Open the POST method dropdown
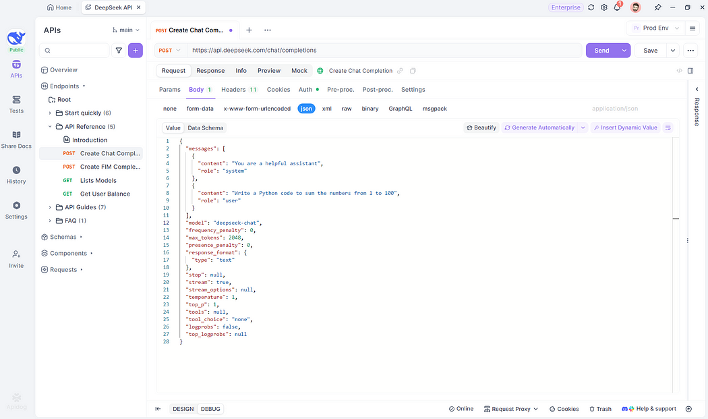The width and height of the screenshot is (708, 419). click(x=170, y=51)
